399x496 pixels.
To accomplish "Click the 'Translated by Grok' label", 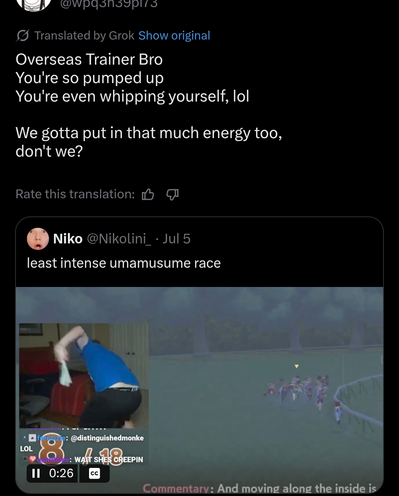I will click(x=84, y=35).
